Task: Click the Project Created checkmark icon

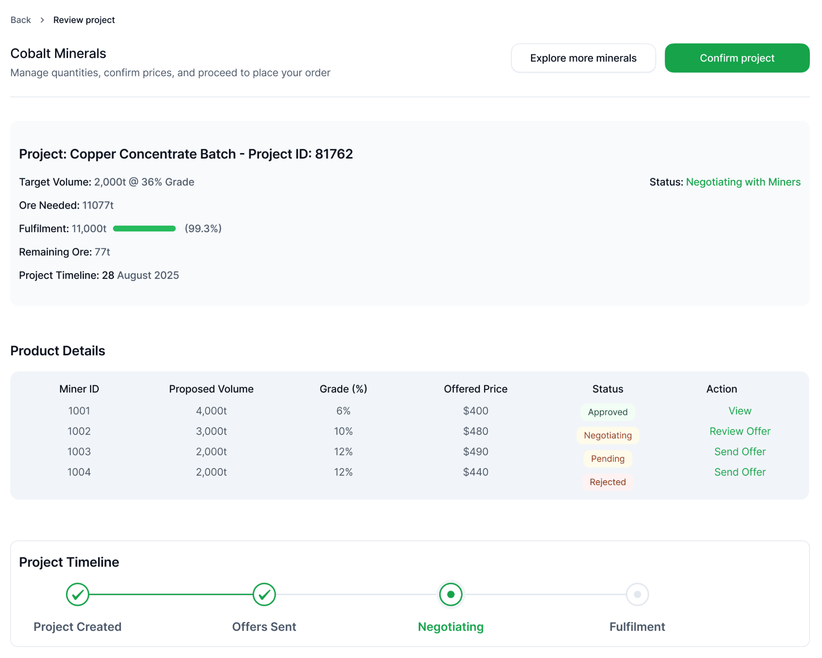Action: click(78, 595)
